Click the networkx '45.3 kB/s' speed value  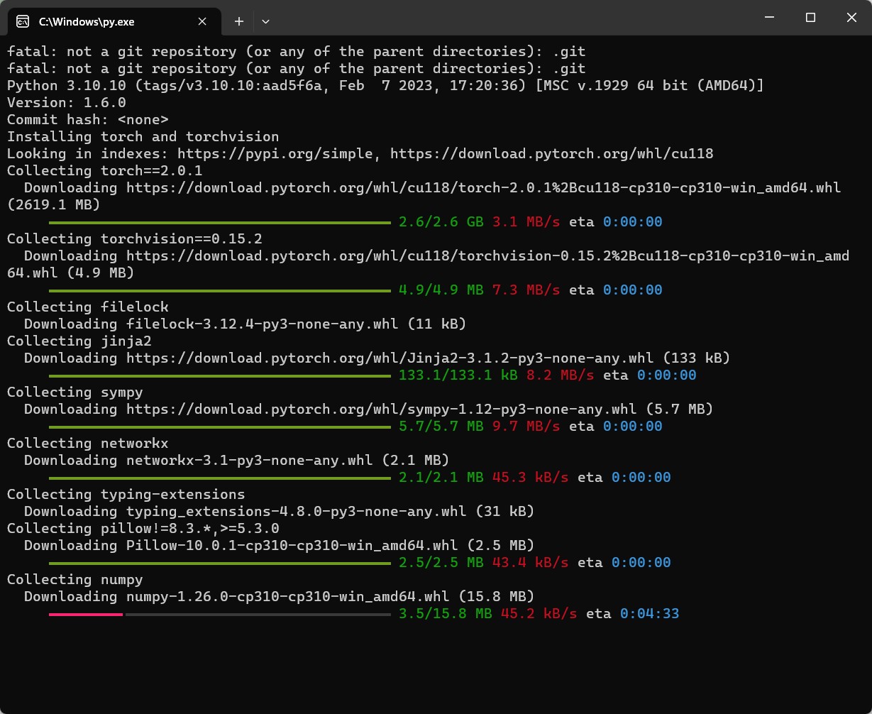click(x=531, y=478)
